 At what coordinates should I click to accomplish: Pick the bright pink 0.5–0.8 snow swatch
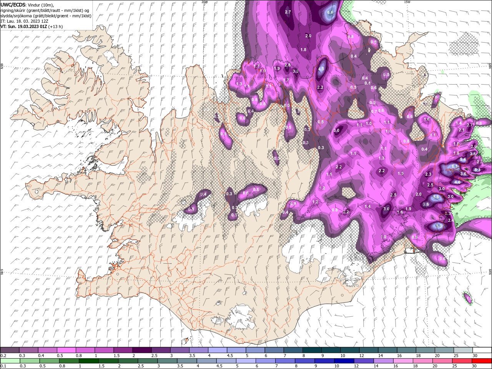tap(66, 350)
